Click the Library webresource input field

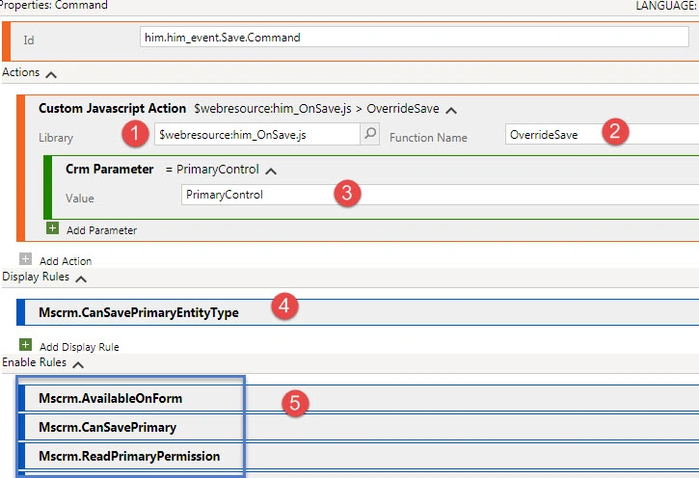(x=257, y=134)
